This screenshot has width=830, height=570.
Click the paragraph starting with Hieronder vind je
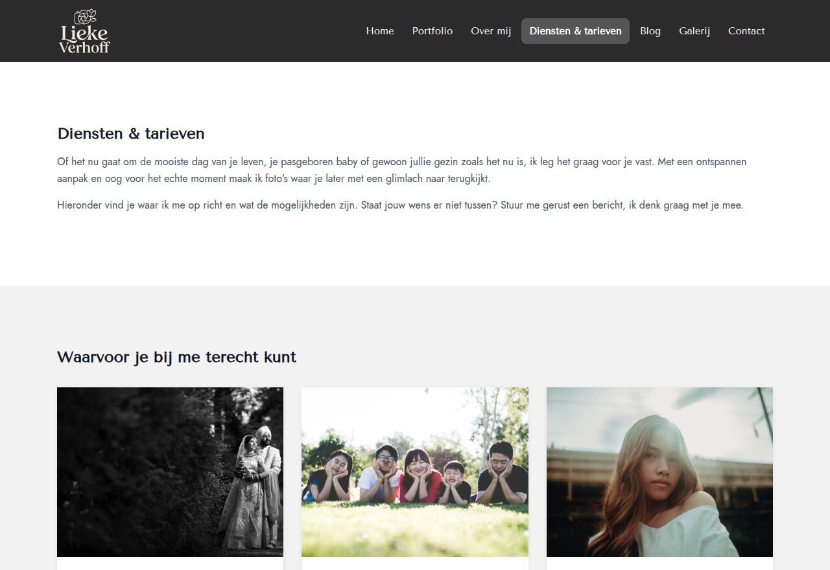click(400, 205)
